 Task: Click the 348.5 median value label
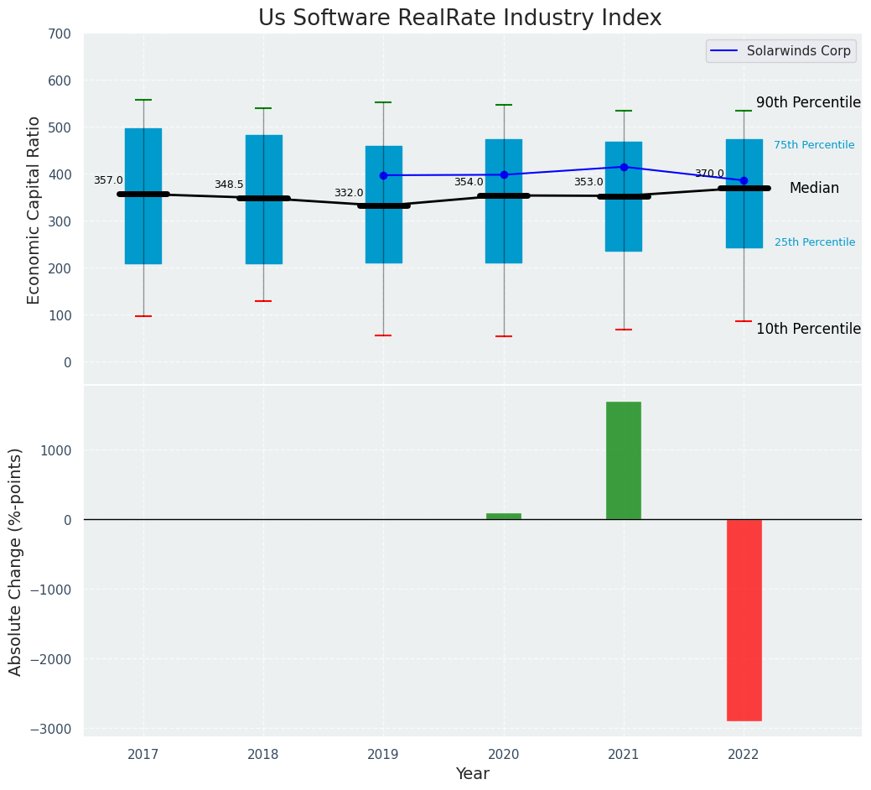(229, 185)
